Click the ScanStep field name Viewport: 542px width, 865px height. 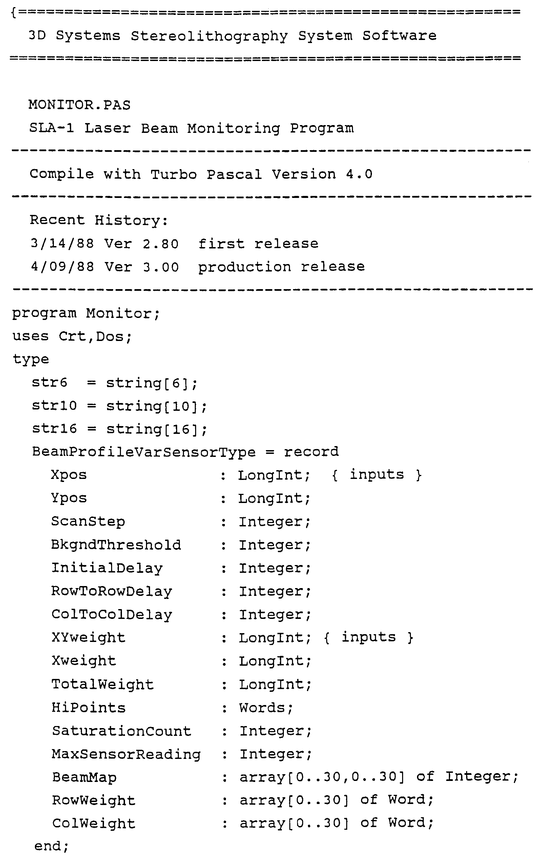[88, 521]
